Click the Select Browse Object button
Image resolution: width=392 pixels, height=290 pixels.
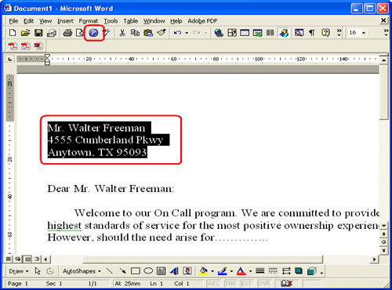(383, 241)
